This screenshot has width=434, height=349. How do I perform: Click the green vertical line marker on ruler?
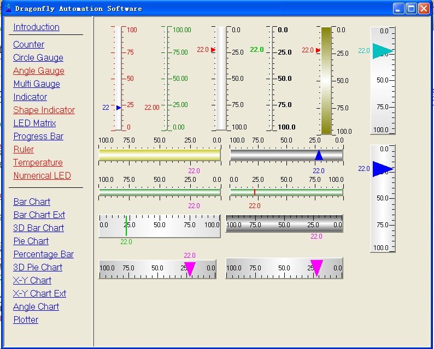click(x=126, y=226)
